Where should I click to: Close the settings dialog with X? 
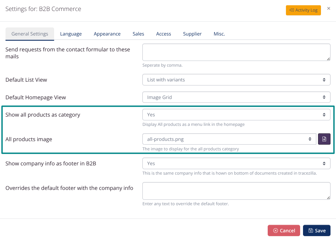(x=328, y=9)
